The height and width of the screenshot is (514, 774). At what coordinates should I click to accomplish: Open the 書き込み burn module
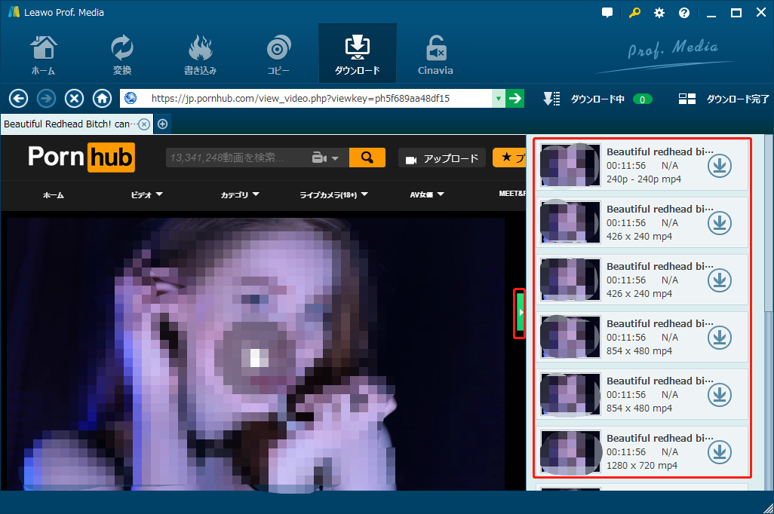(x=200, y=55)
